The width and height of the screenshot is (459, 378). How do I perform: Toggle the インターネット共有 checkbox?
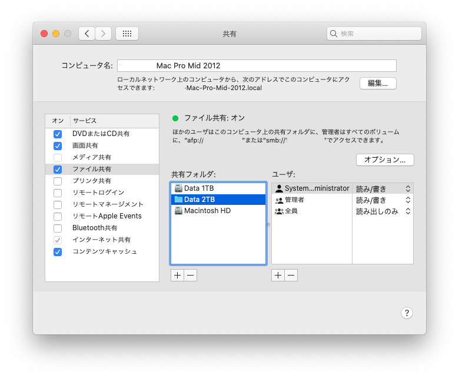(x=58, y=240)
